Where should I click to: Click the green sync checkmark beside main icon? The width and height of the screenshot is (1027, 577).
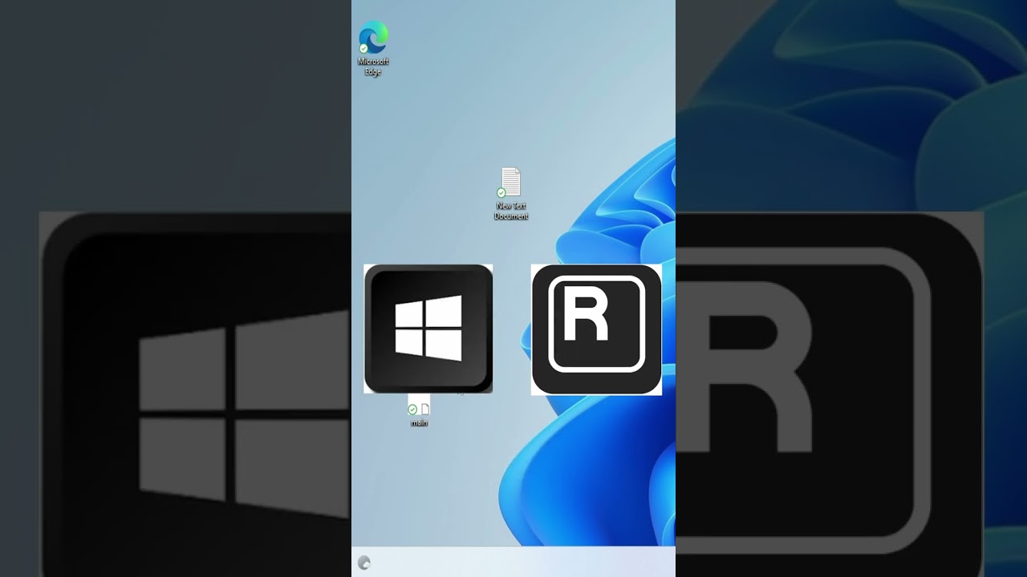tap(412, 410)
